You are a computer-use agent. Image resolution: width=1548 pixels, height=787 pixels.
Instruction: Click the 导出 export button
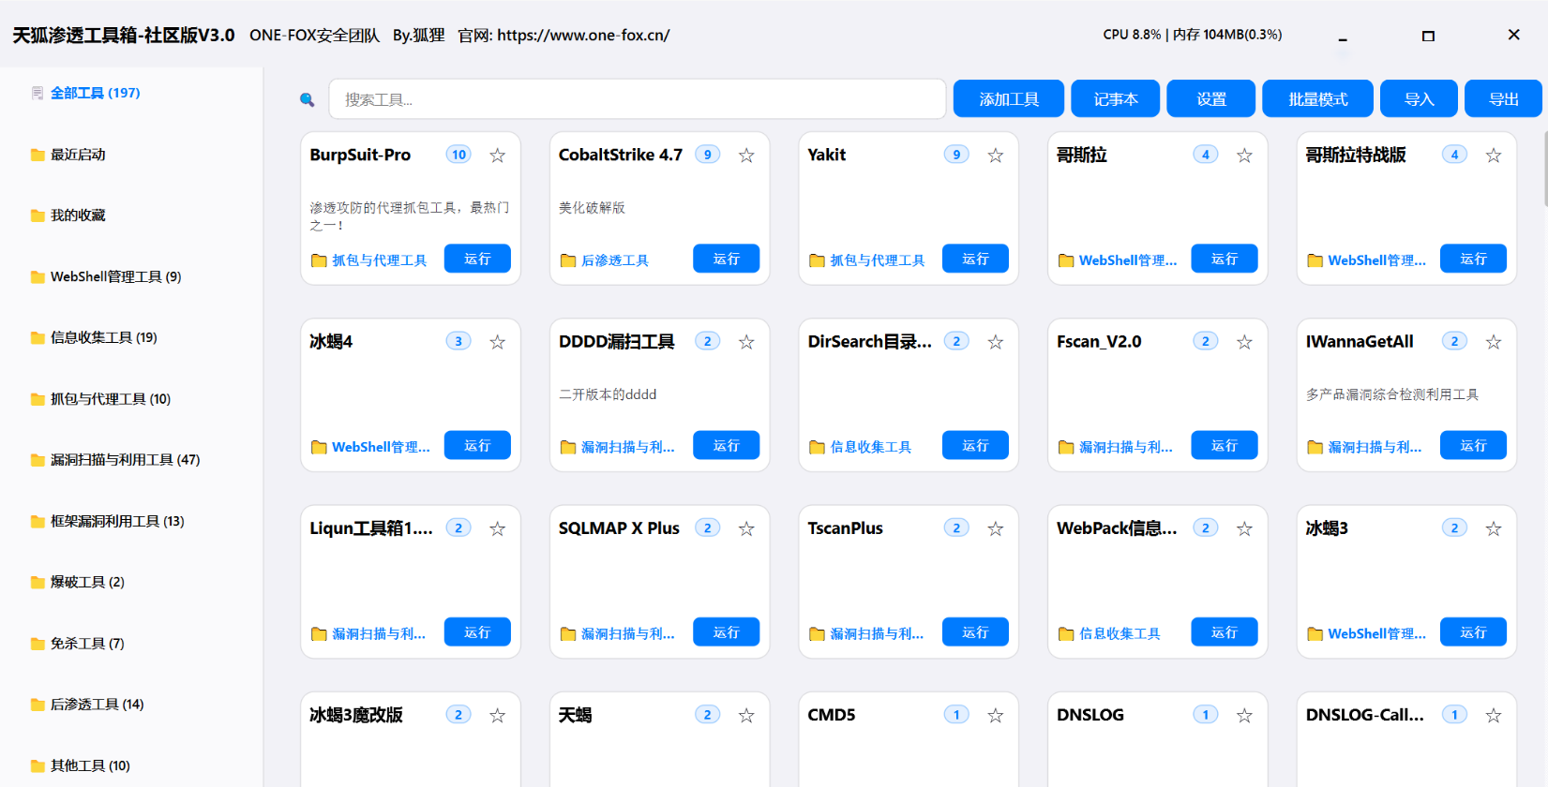coord(1504,98)
